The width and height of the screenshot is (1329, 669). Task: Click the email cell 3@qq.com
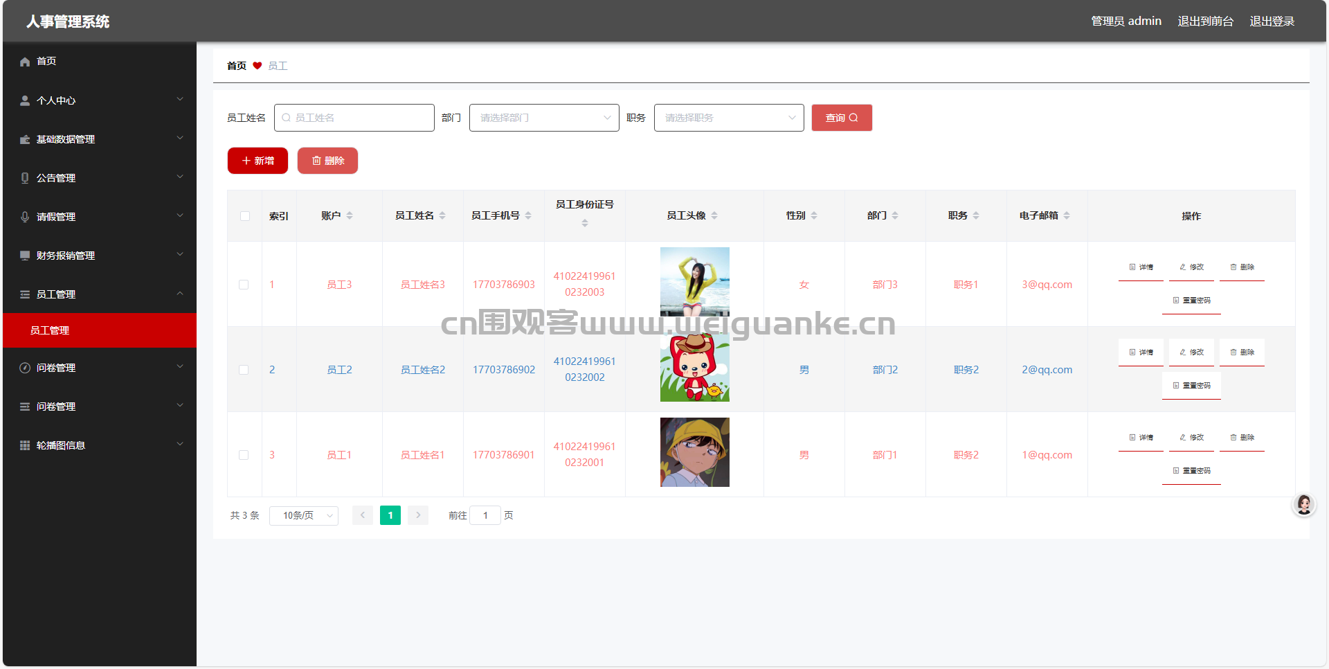1047,285
